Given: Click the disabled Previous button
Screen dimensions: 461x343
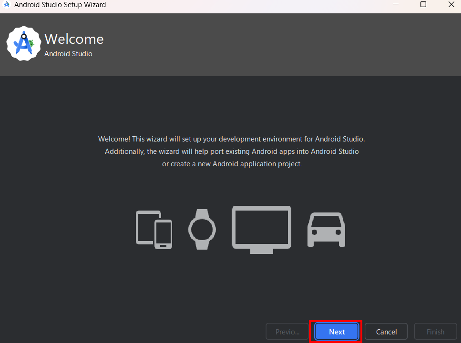Looking at the screenshot, I should click(287, 332).
